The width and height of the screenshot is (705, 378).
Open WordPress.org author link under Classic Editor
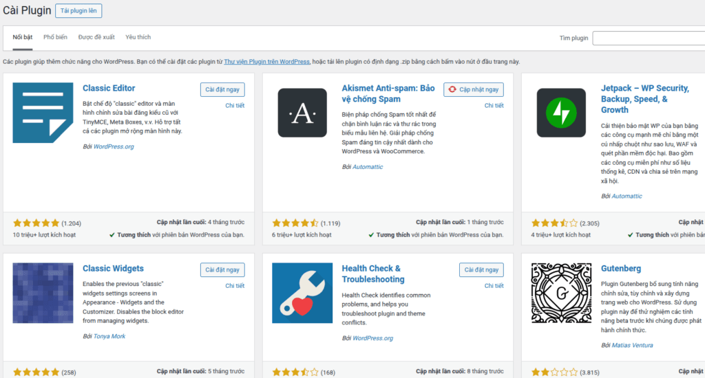[114, 146]
